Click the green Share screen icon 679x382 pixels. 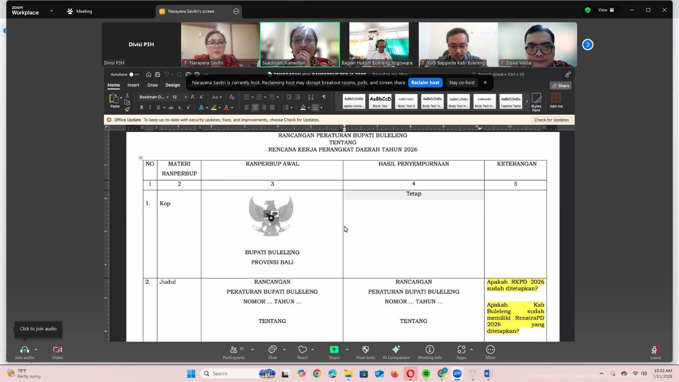[334, 350]
